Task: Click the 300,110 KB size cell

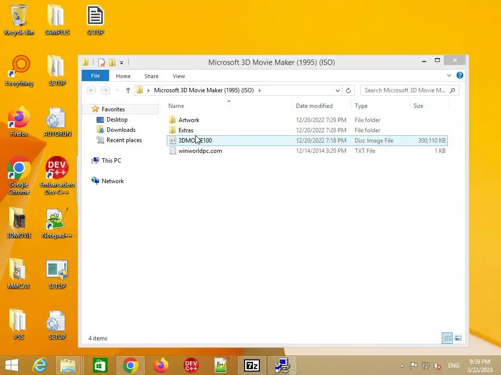Action: click(432, 141)
